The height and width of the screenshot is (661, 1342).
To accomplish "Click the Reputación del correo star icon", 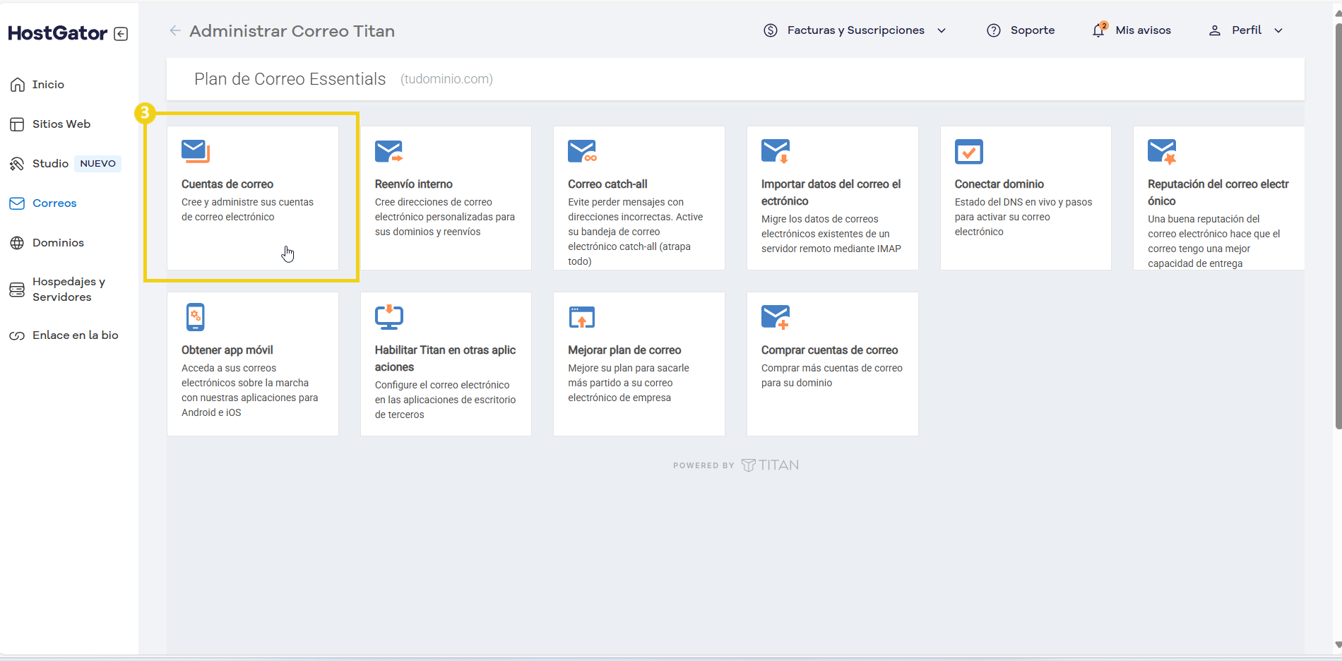I will 1162,151.
